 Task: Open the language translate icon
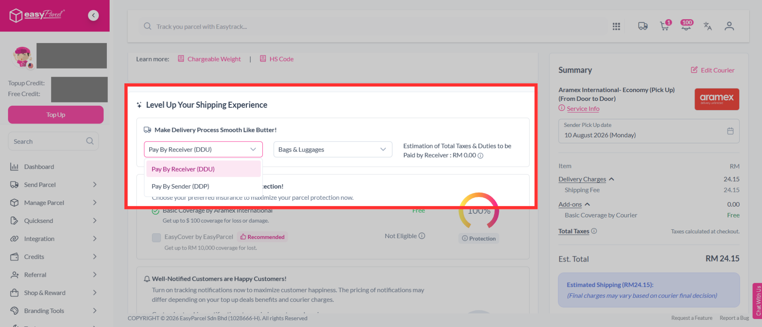tap(708, 26)
